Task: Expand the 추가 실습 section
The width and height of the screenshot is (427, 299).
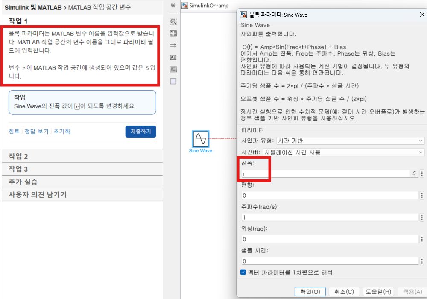Action: click(x=82, y=182)
